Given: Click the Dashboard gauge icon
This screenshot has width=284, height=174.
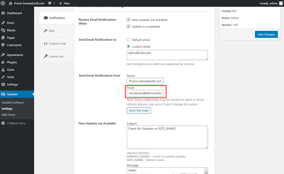Looking at the screenshot, I should tap(3, 13).
